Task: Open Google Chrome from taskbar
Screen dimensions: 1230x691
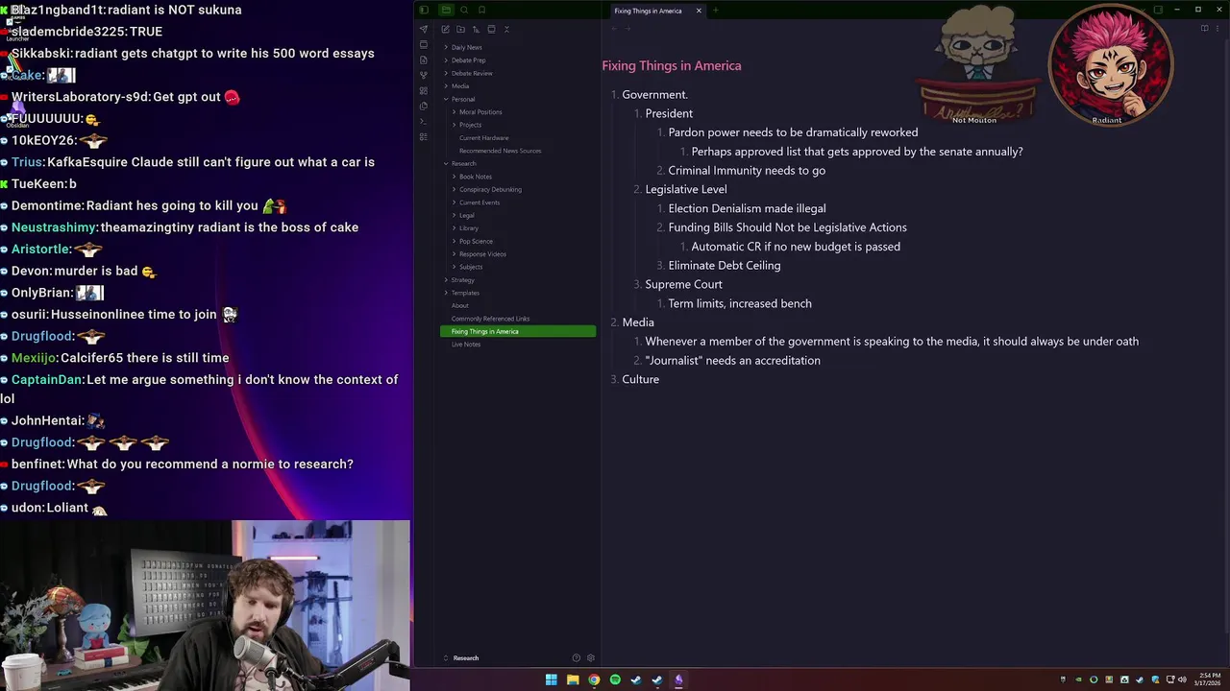Action: [x=594, y=679]
